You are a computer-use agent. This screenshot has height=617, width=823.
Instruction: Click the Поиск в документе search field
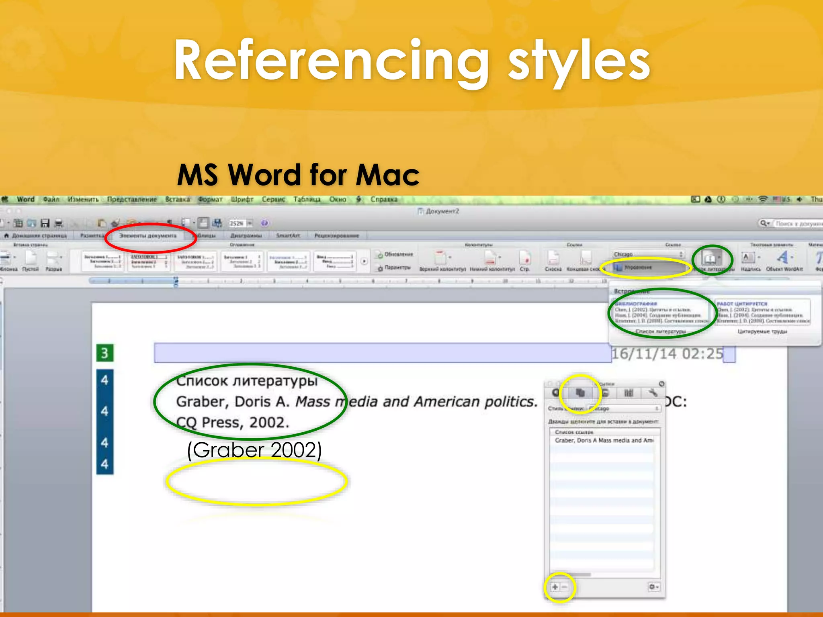798,223
